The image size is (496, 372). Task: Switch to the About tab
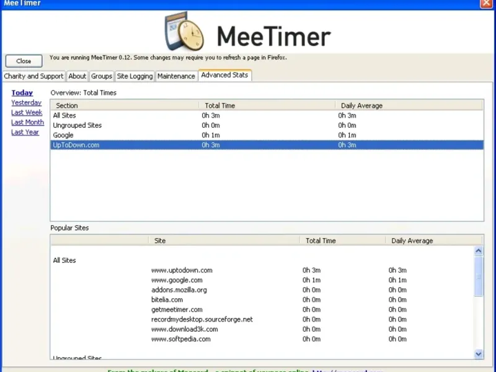click(77, 76)
